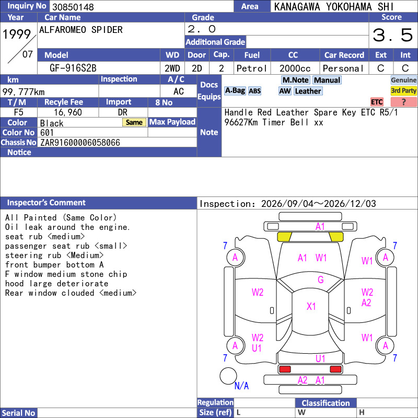Click the pink question mark badge
This screenshot has height=418, width=418.
pyautogui.click(x=403, y=102)
